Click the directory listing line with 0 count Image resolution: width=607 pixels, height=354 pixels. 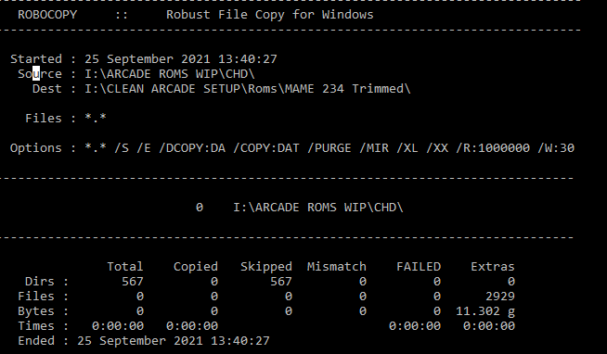point(299,208)
